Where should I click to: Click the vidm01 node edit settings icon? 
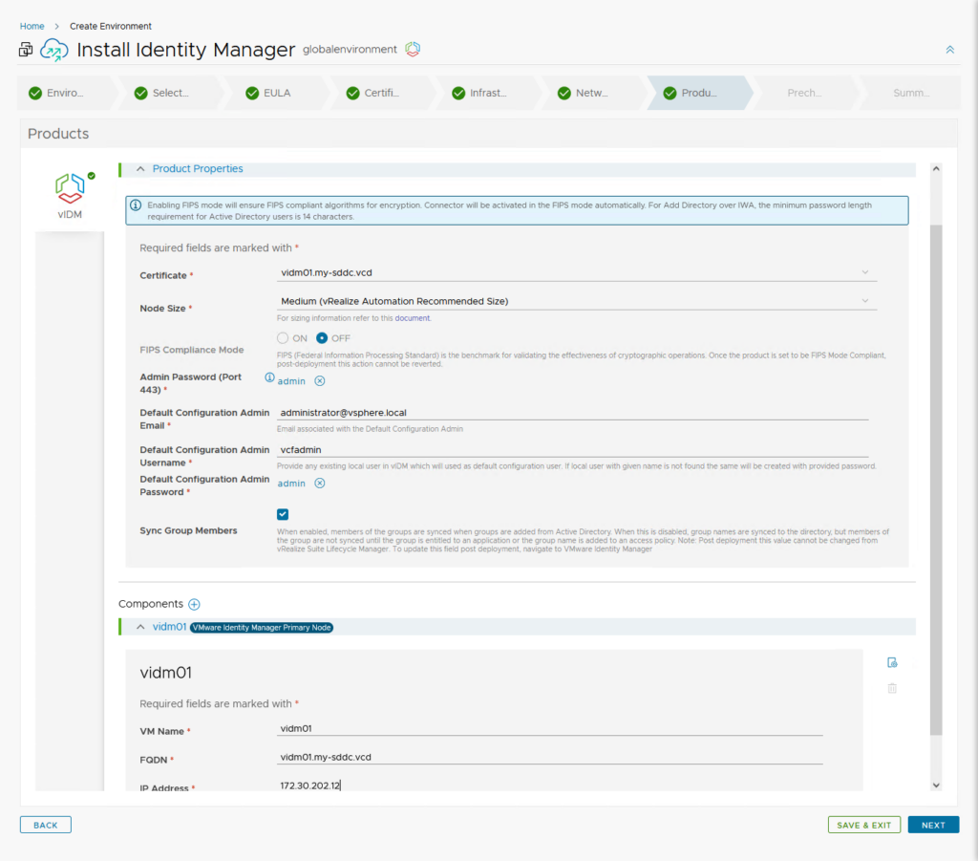892,662
